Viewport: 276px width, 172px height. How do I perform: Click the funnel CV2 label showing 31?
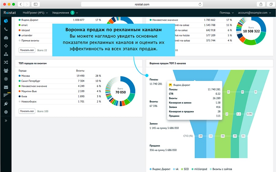tap(243, 136)
